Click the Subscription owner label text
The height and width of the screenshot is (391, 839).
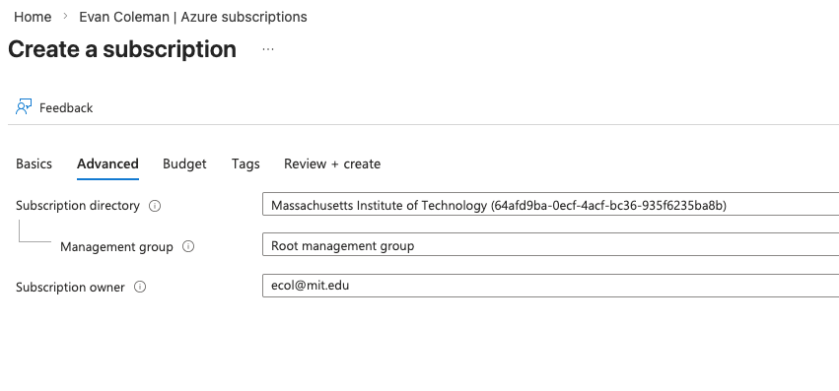70,288
